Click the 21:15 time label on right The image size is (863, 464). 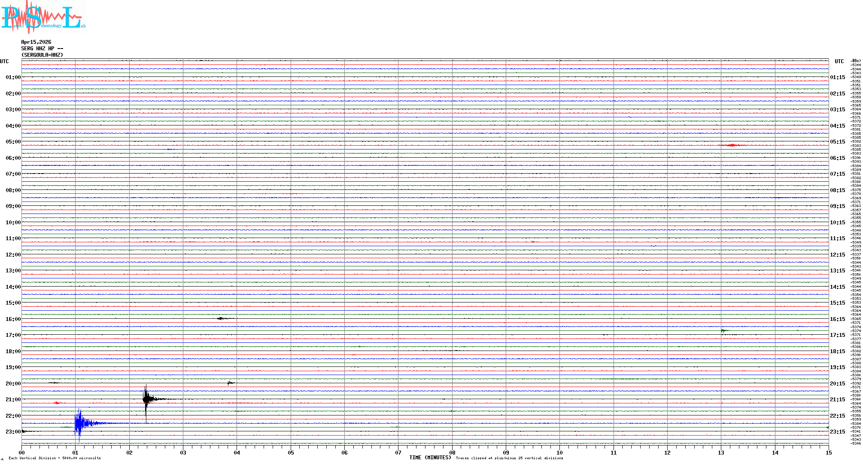(837, 400)
